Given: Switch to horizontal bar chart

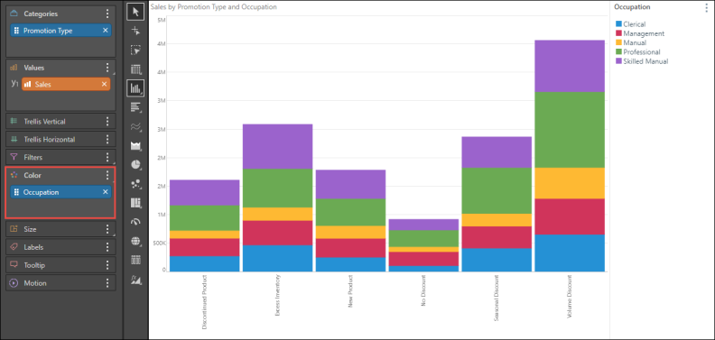Looking at the screenshot, I should click(x=135, y=107).
